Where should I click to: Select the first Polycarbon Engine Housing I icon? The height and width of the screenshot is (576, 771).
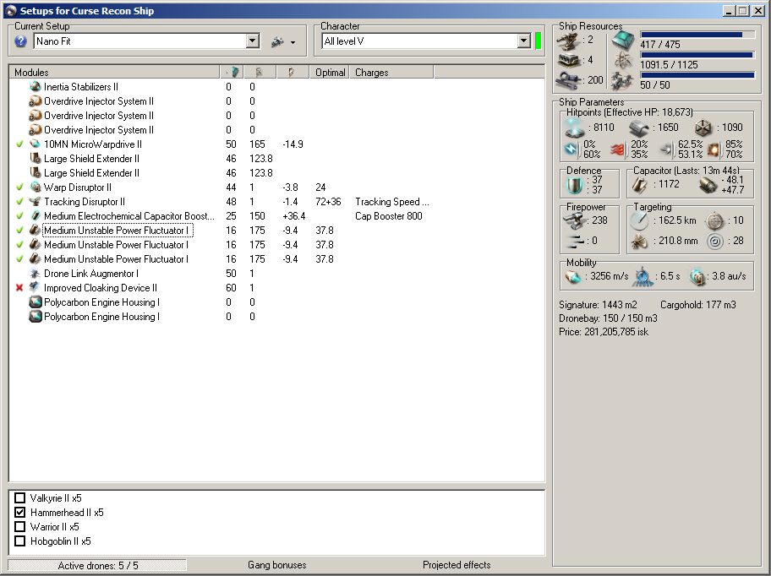(35, 302)
